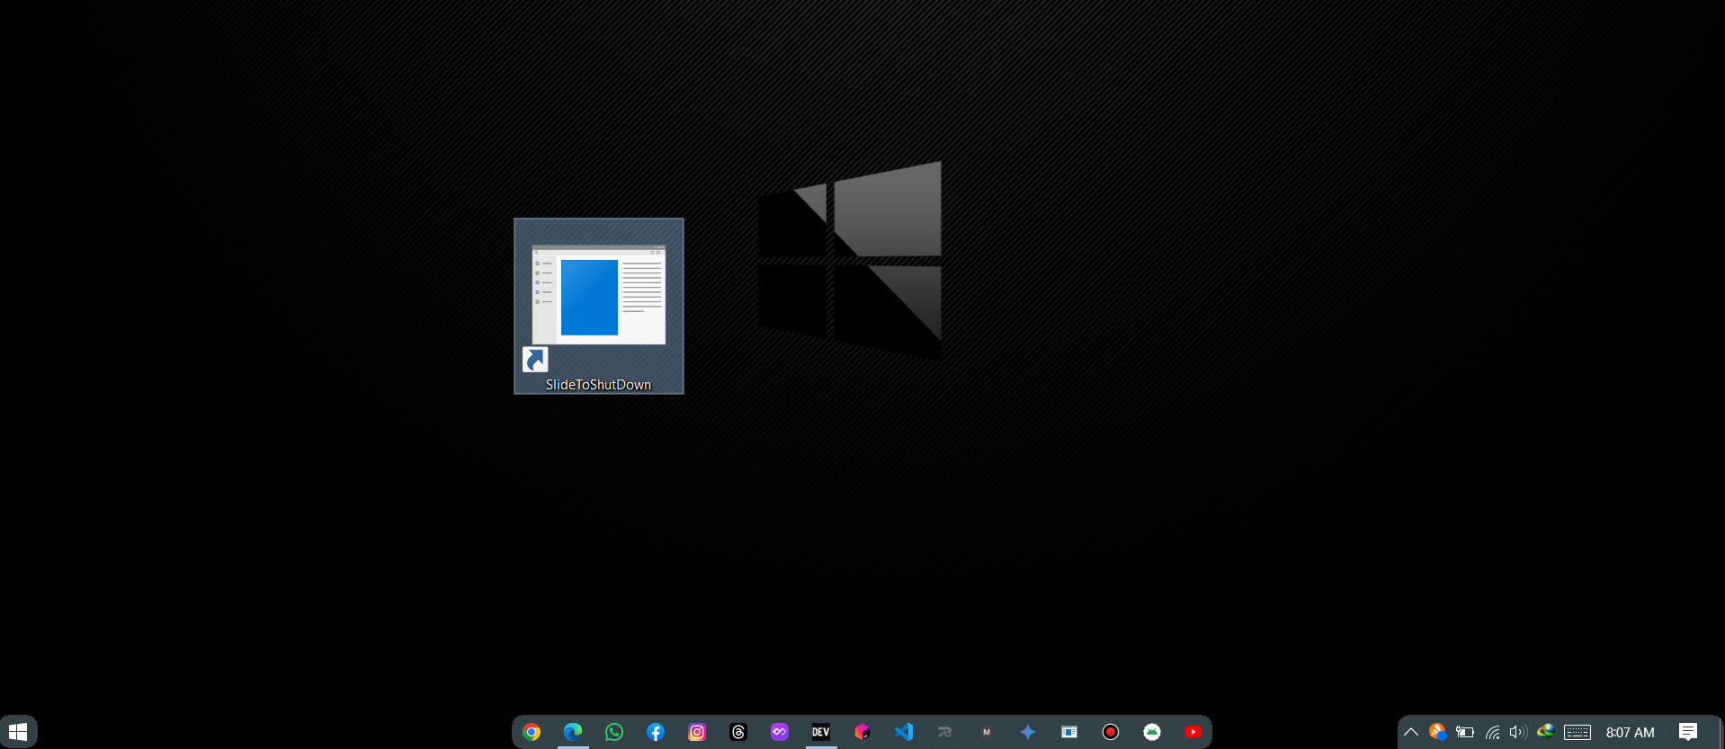Screen dimensions: 1725x749
Task: Launch Visual Studio Code
Action: point(904,732)
